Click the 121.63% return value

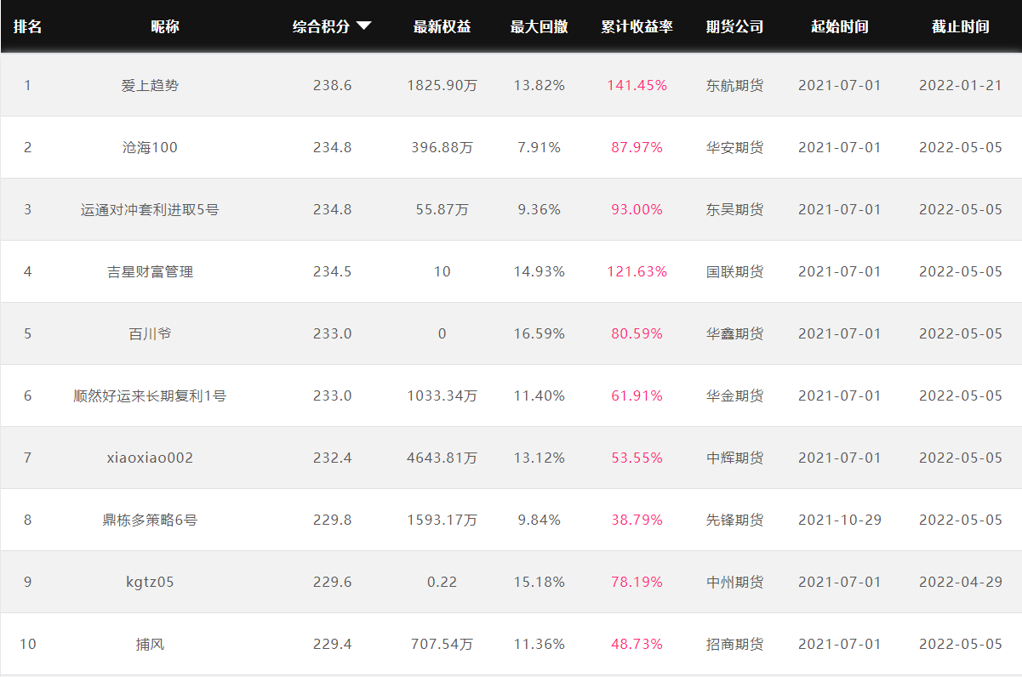[637, 271]
